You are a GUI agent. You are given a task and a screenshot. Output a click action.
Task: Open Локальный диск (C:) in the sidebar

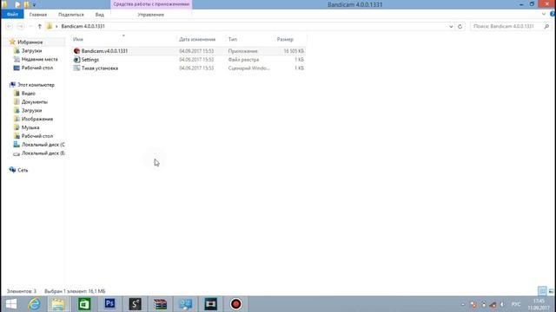click(x=43, y=145)
